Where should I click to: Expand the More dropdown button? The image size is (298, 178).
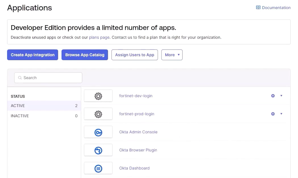pyautogui.click(x=172, y=55)
